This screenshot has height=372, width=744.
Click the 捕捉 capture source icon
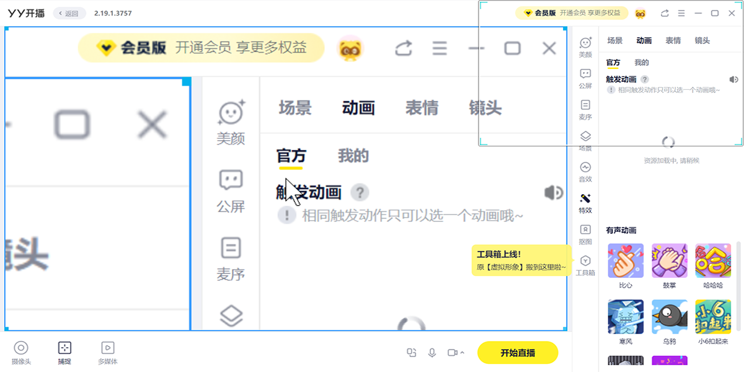[x=64, y=351]
